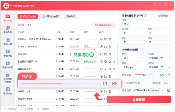
Task: Click the file list vertical scrollbar
Action: [118, 54]
